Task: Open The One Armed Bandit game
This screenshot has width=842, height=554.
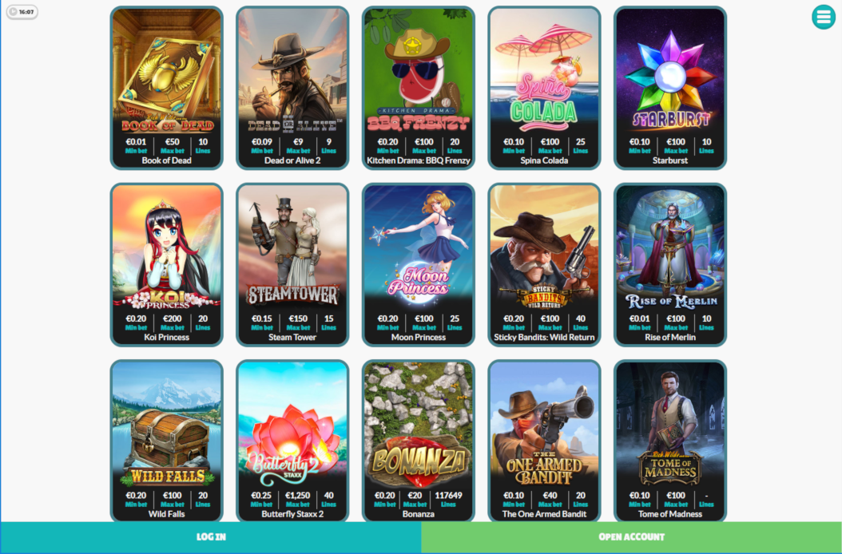Action: pos(544,441)
